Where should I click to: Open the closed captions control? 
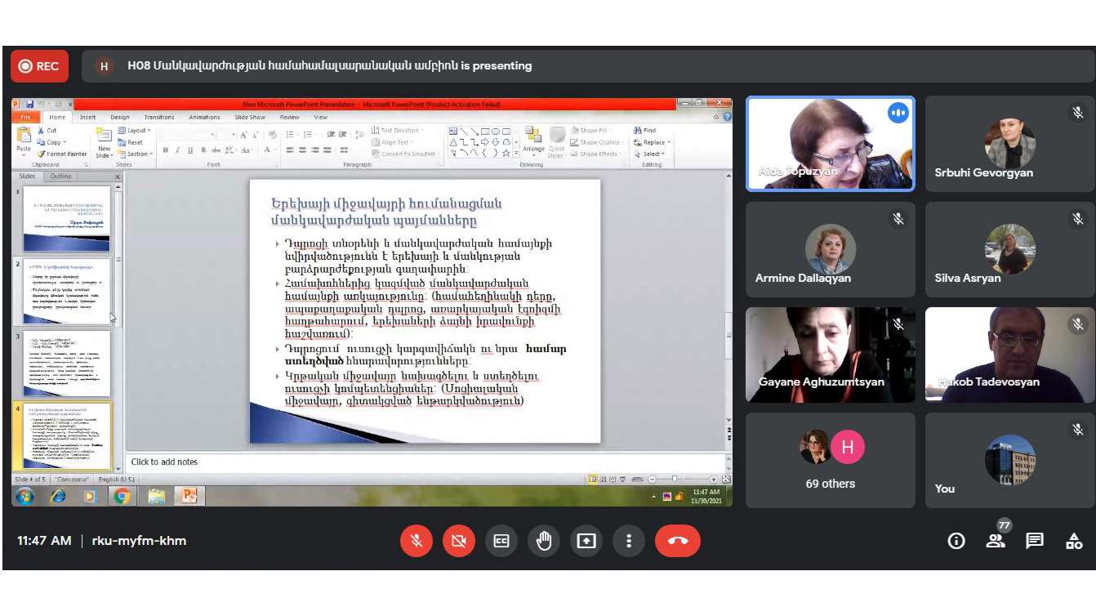pyautogui.click(x=501, y=541)
